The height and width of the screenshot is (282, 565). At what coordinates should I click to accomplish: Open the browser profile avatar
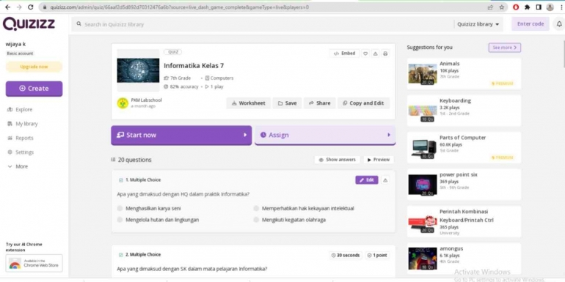550,7
